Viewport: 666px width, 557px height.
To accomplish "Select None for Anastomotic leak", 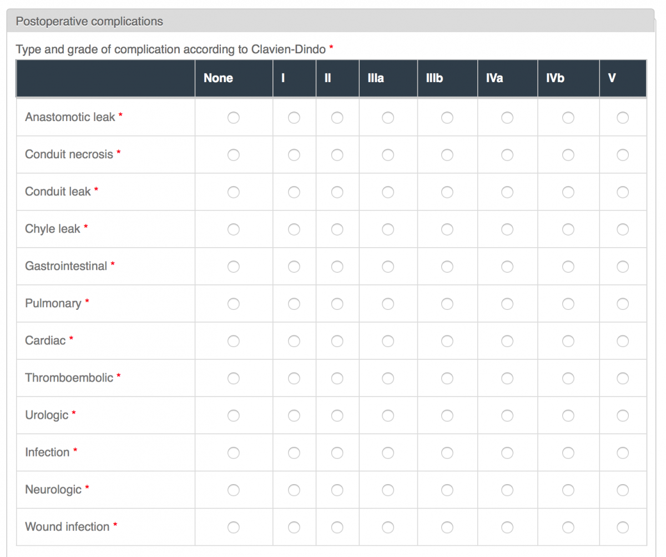I will coord(234,118).
